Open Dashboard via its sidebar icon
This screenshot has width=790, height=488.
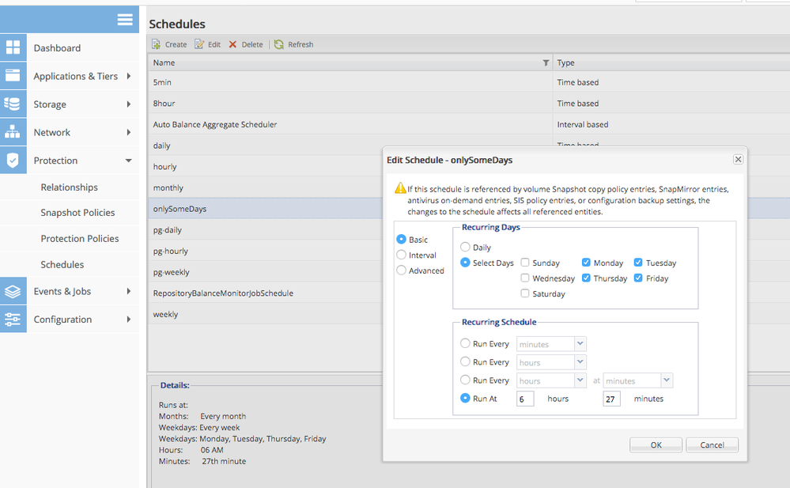pyautogui.click(x=13, y=47)
